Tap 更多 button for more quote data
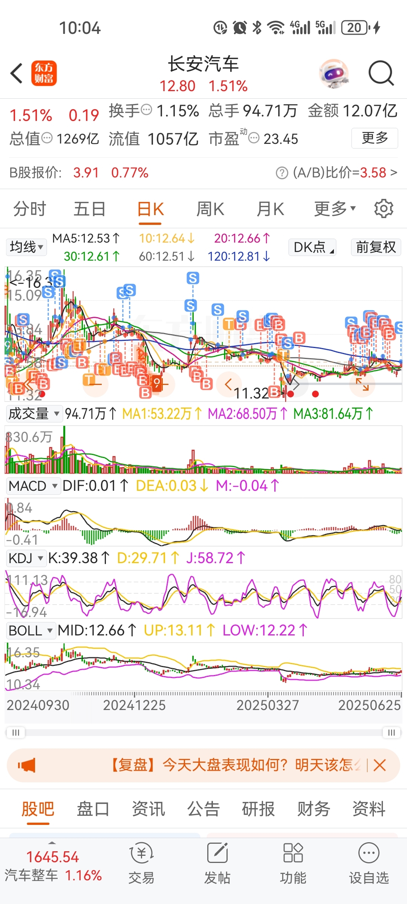The image size is (407, 904). coord(375,138)
